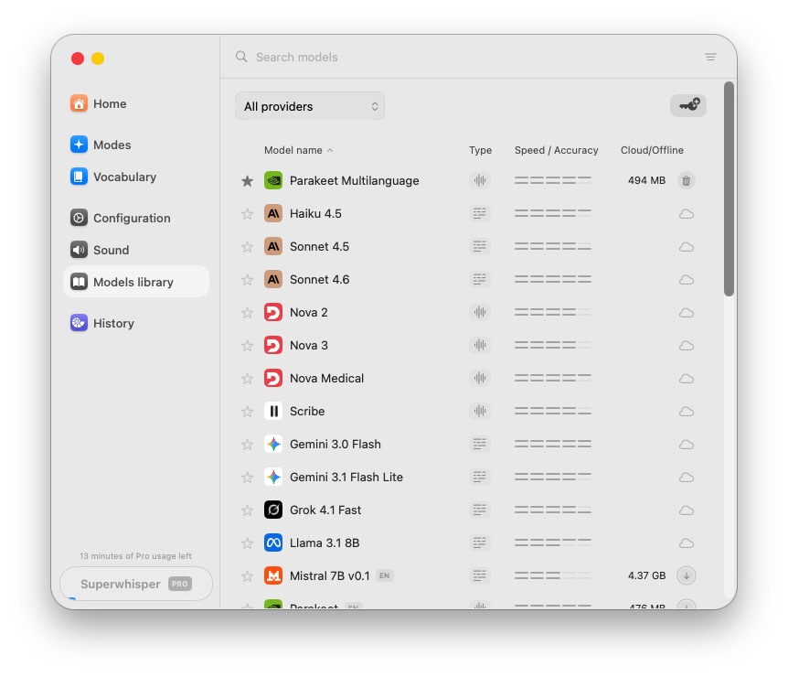This screenshot has width=788, height=677.
Task: Minimize the window with yellow button
Action: (98, 59)
